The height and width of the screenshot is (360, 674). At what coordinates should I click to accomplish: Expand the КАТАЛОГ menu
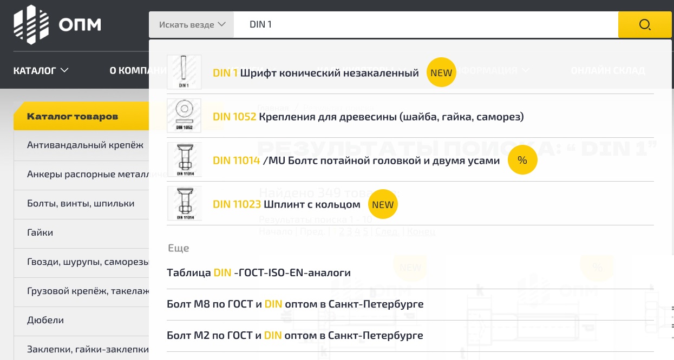click(41, 70)
